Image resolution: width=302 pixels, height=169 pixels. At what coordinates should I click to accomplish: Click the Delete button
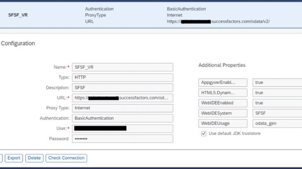click(34, 158)
